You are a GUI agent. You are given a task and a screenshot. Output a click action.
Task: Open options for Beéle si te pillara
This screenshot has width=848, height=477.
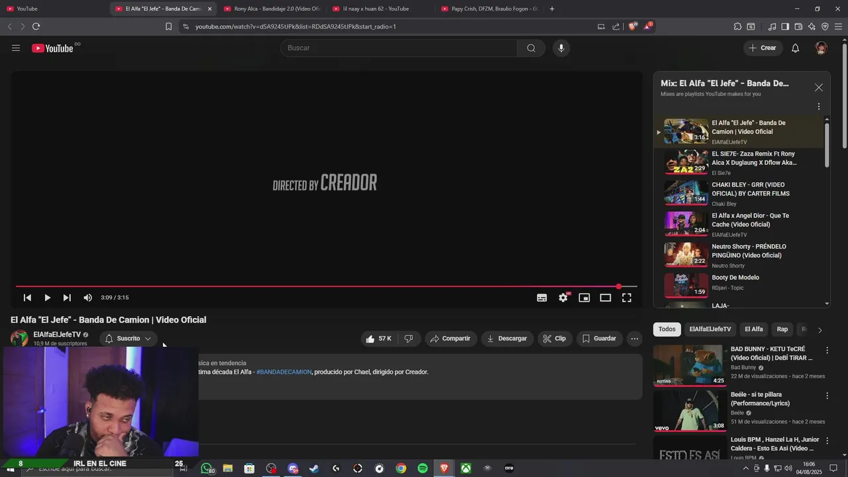pos(827,396)
